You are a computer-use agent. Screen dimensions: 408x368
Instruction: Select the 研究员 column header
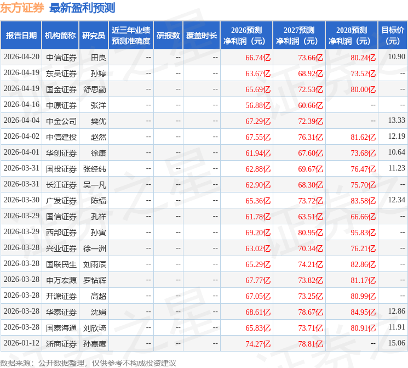click(x=94, y=36)
